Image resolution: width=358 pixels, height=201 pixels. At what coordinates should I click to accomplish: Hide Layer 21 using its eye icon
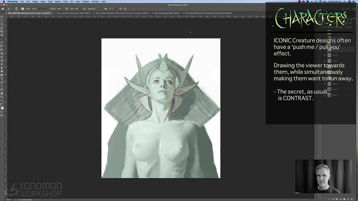325,61
